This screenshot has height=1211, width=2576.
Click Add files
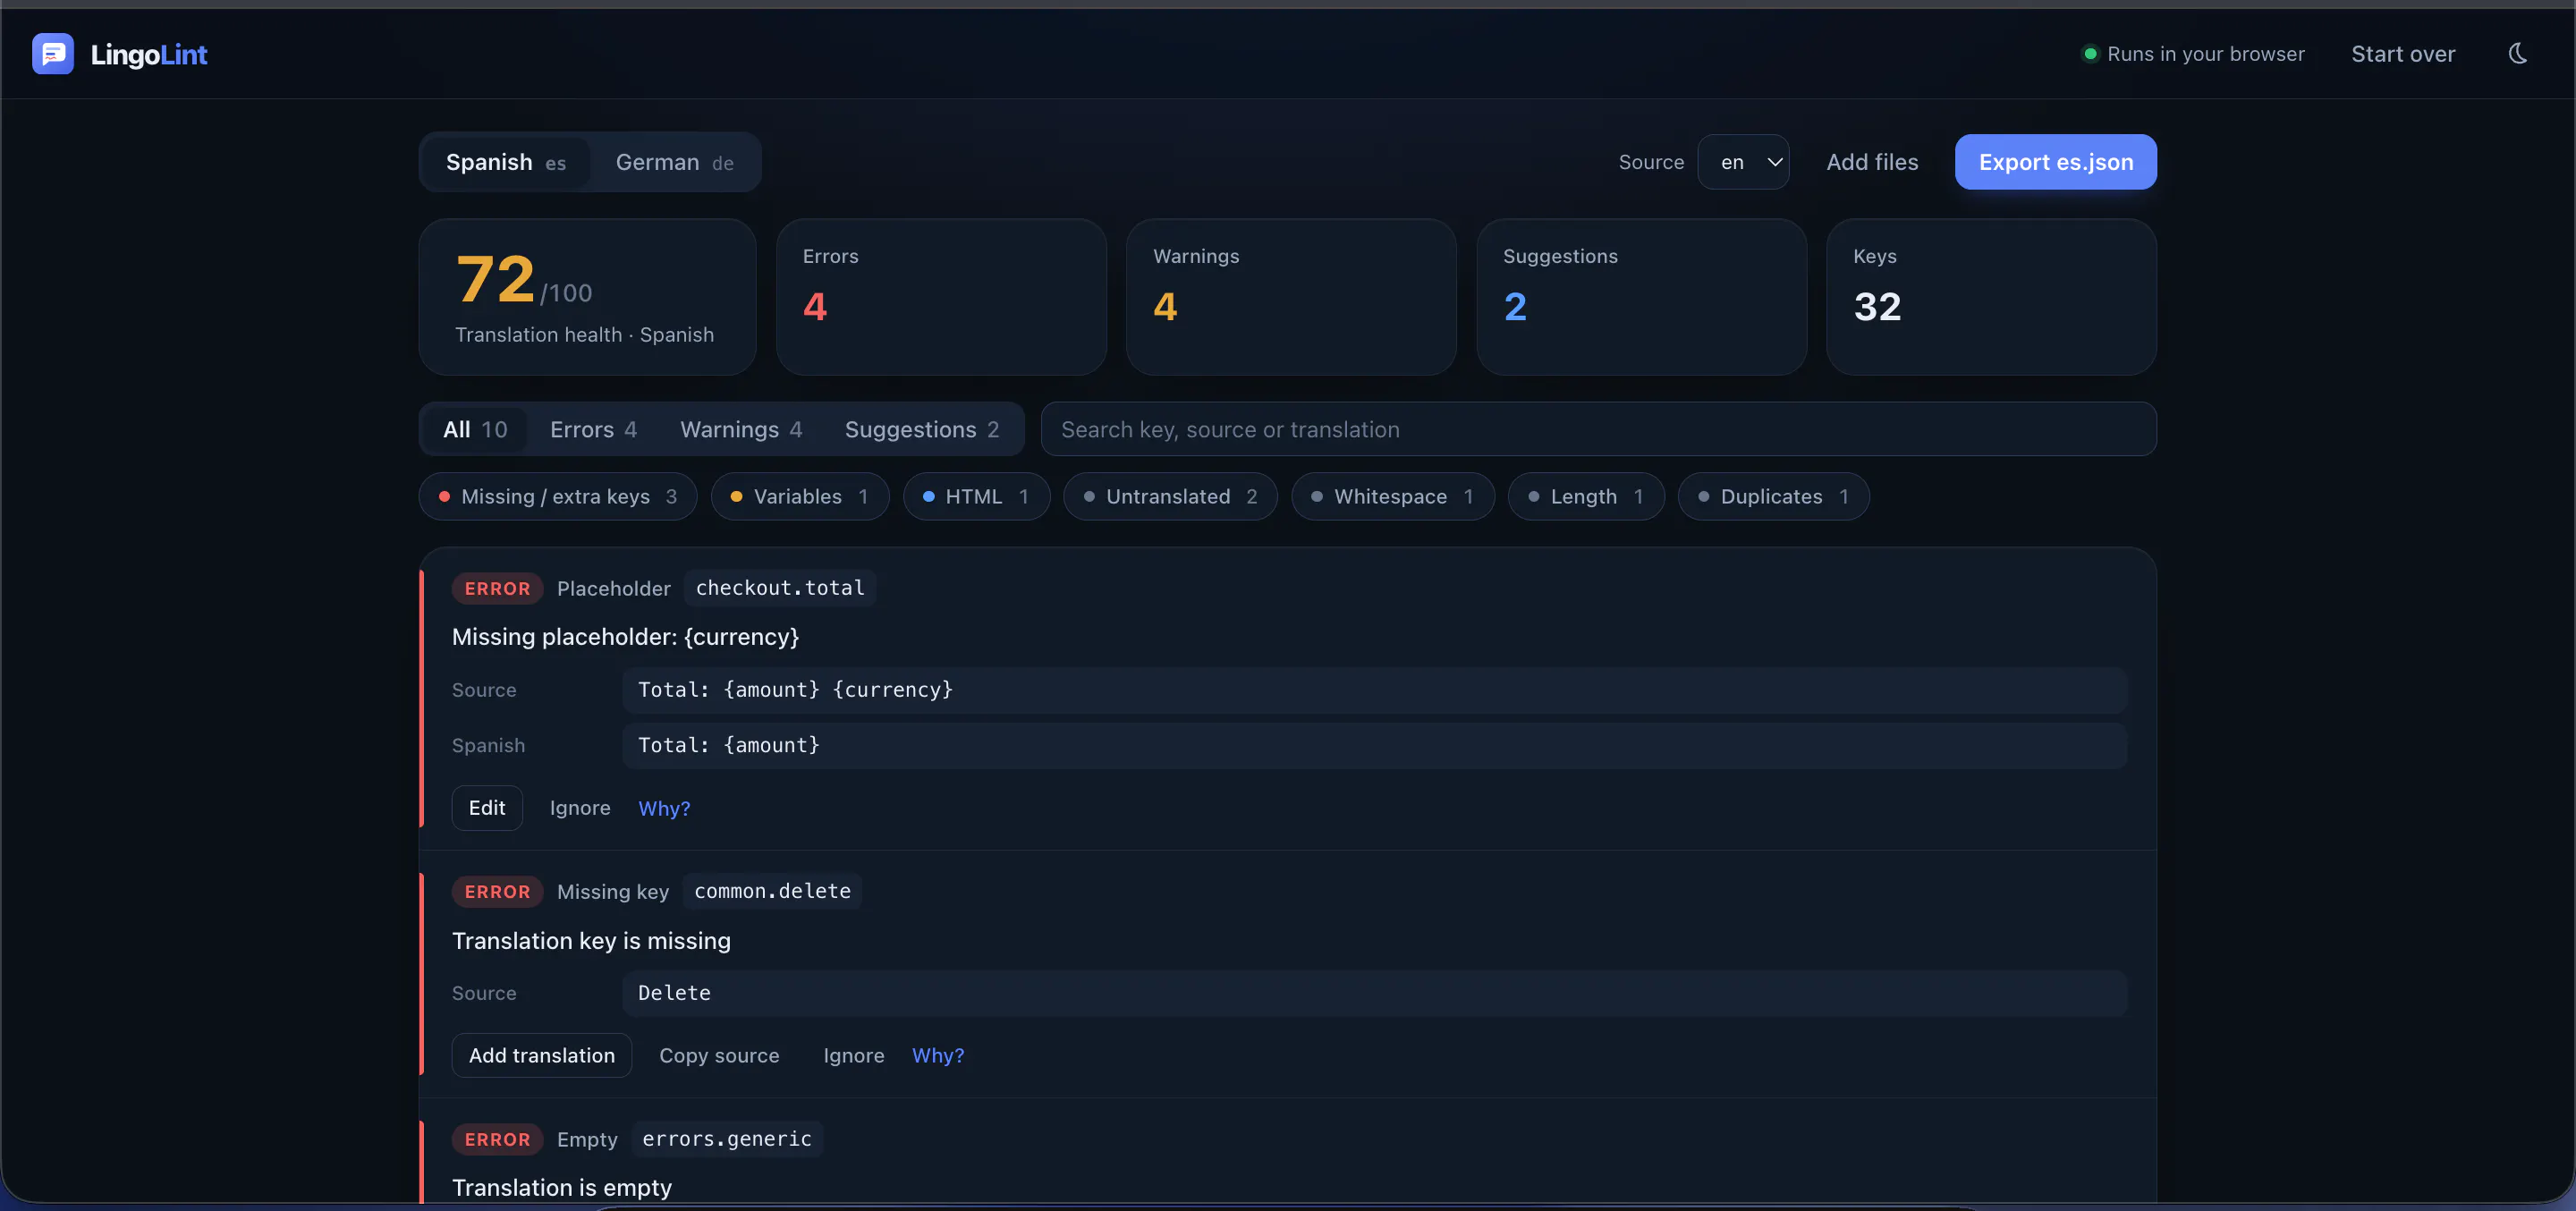point(1872,162)
